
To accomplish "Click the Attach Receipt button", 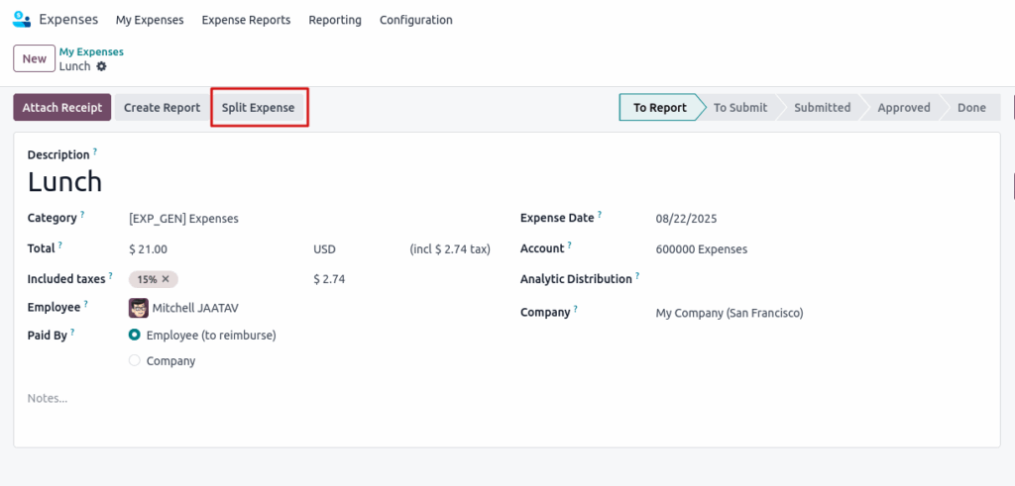I will pyautogui.click(x=61, y=108).
